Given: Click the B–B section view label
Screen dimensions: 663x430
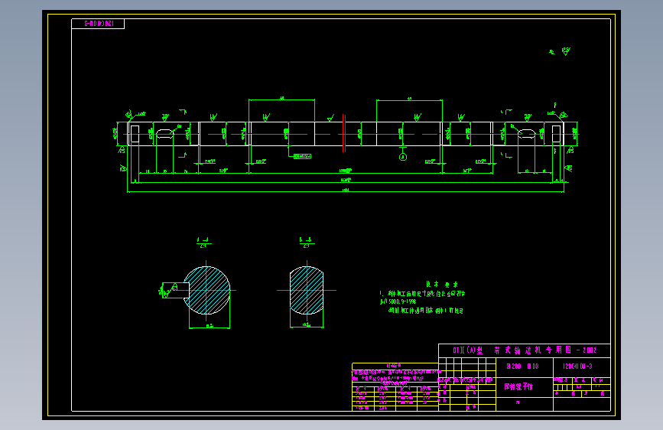Looking at the screenshot, I should [306, 243].
